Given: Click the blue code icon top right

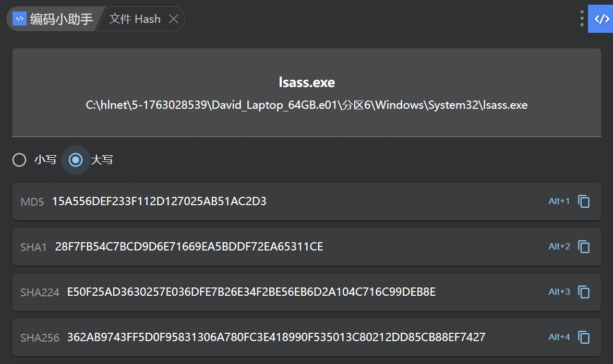Looking at the screenshot, I should tap(602, 19).
